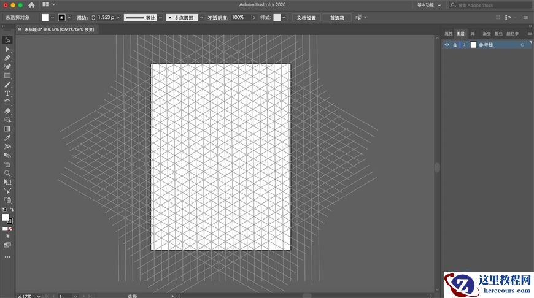Select the Rotate tool

click(7, 102)
